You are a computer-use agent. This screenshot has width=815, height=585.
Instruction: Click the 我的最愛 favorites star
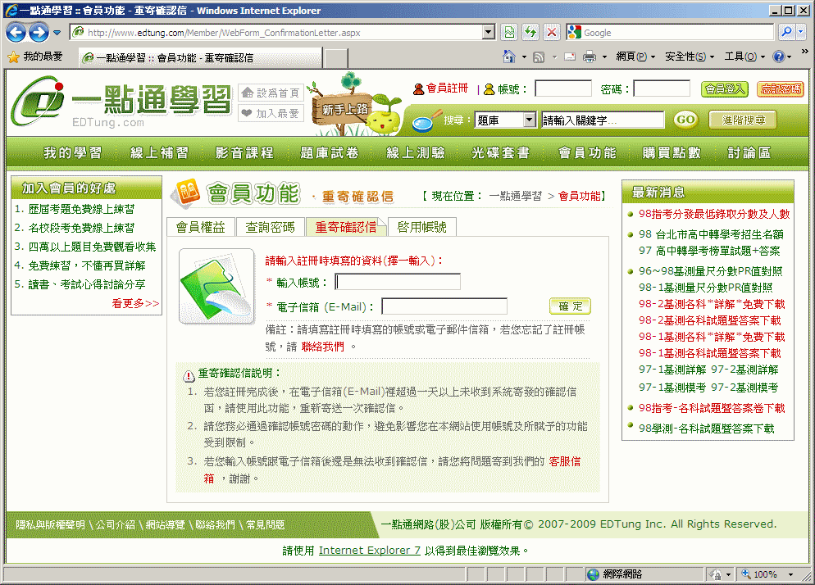click(x=13, y=57)
